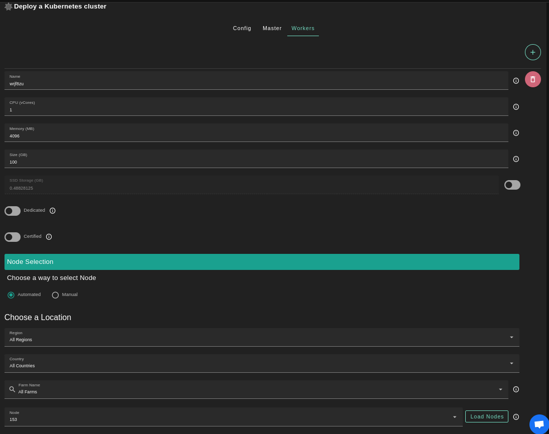Delete worker using the red trash icon
Viewport: 549px width, 434px height.
click(532, 79)
